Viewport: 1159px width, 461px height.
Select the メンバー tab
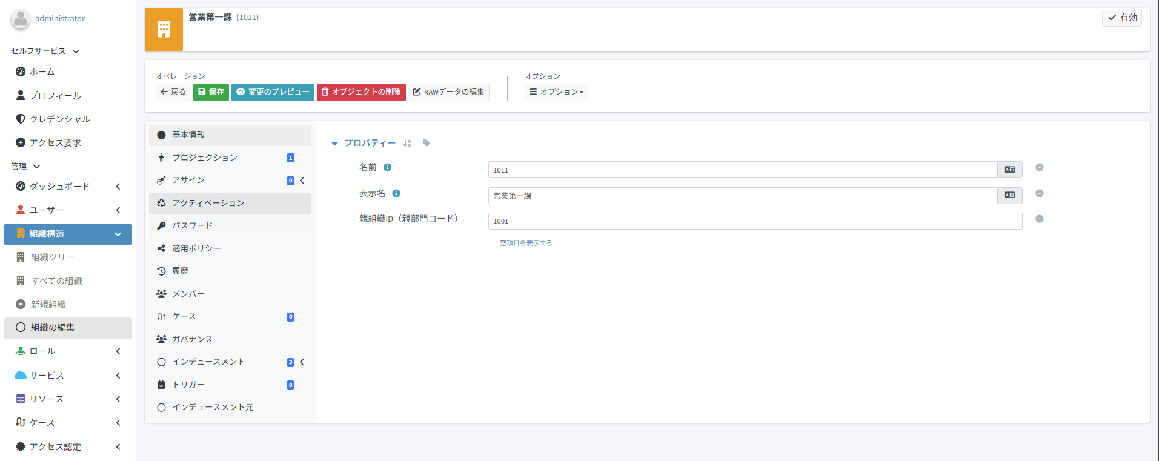tap(230, 294)
